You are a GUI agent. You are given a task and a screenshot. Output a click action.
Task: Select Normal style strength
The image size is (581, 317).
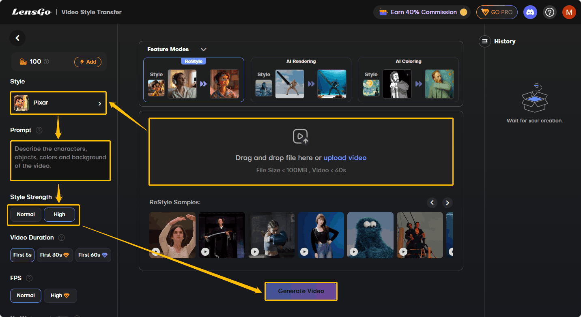(26, 214)
